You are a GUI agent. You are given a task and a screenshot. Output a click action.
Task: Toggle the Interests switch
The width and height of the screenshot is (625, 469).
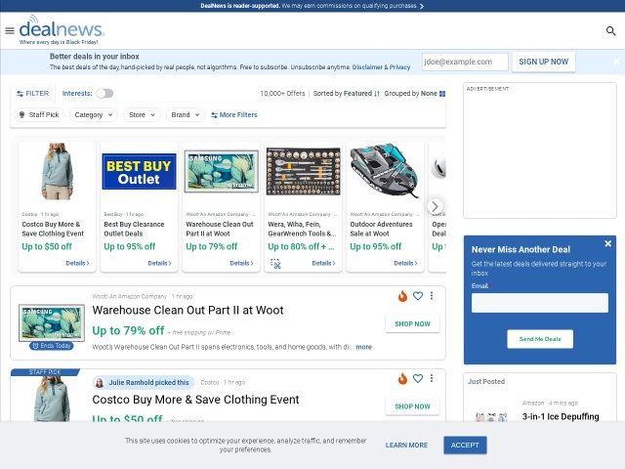click(x=104, y=94)
